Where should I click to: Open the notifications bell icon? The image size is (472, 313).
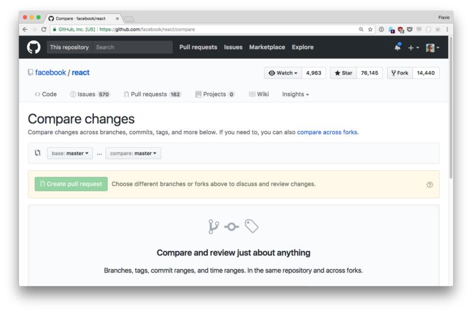point(398,47)
